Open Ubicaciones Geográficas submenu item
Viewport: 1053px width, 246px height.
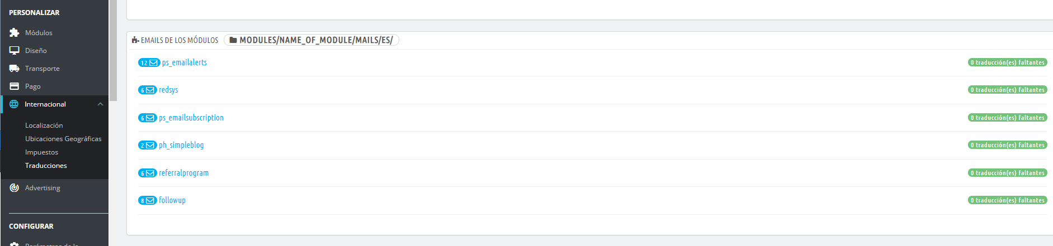point(63,139)
